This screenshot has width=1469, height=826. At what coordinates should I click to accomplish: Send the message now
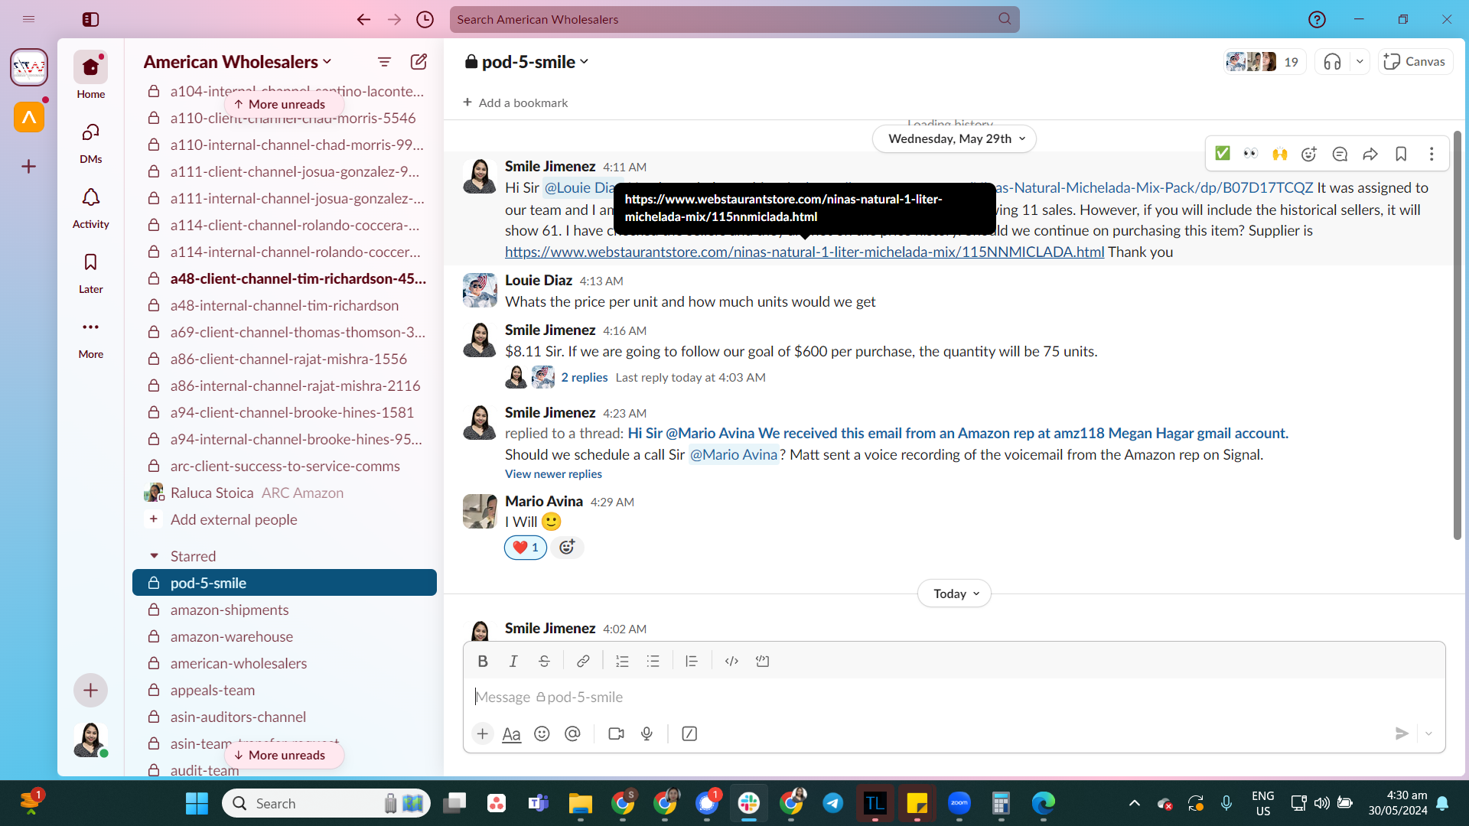(1402, 734)
